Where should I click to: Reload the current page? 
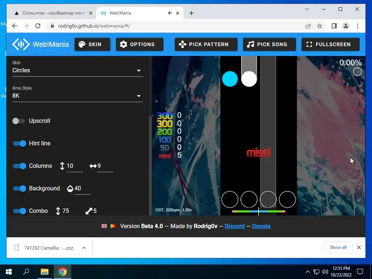tap(38, 26)
